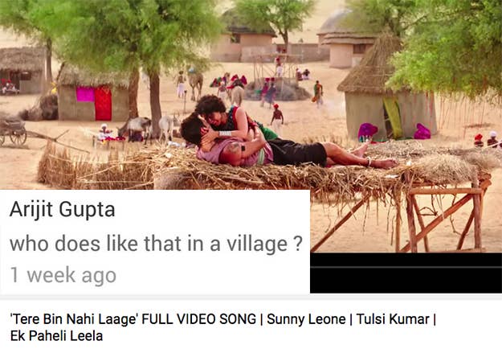Screen dimensions: 502x349
Task: Click the goats under the tree
Action: tap(148, 128)
